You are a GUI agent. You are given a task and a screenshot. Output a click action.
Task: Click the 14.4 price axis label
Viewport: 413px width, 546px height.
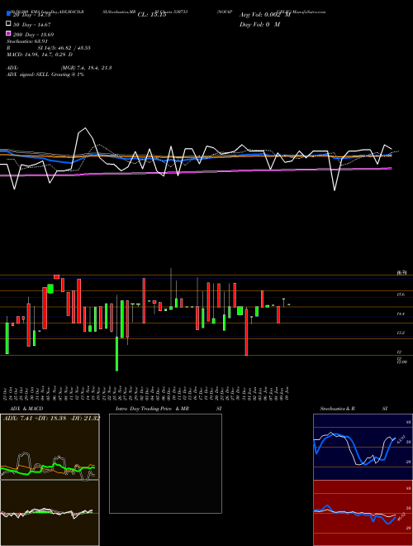pos(401,314)
